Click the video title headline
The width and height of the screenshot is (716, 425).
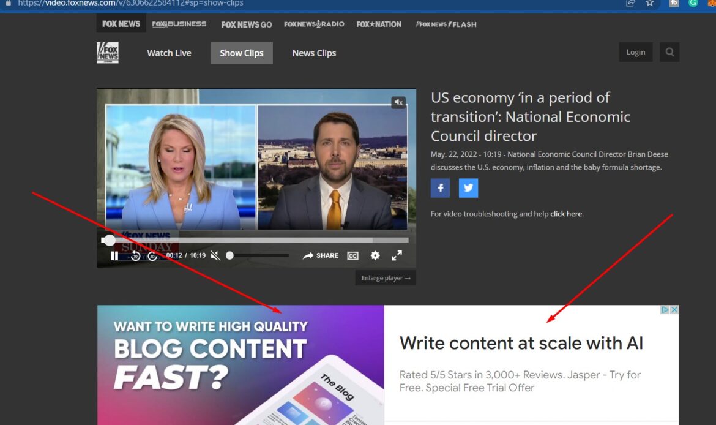click(530, 116)
